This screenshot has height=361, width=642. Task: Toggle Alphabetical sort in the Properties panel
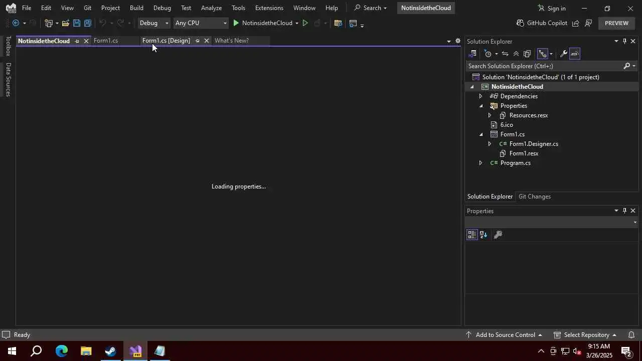click(x=484, y=235)
